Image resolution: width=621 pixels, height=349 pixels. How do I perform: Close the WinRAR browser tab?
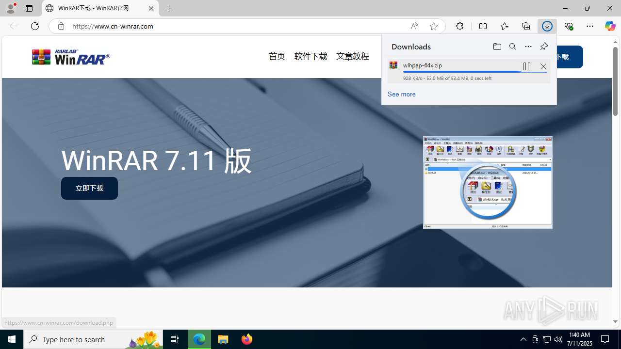(151, 8)
